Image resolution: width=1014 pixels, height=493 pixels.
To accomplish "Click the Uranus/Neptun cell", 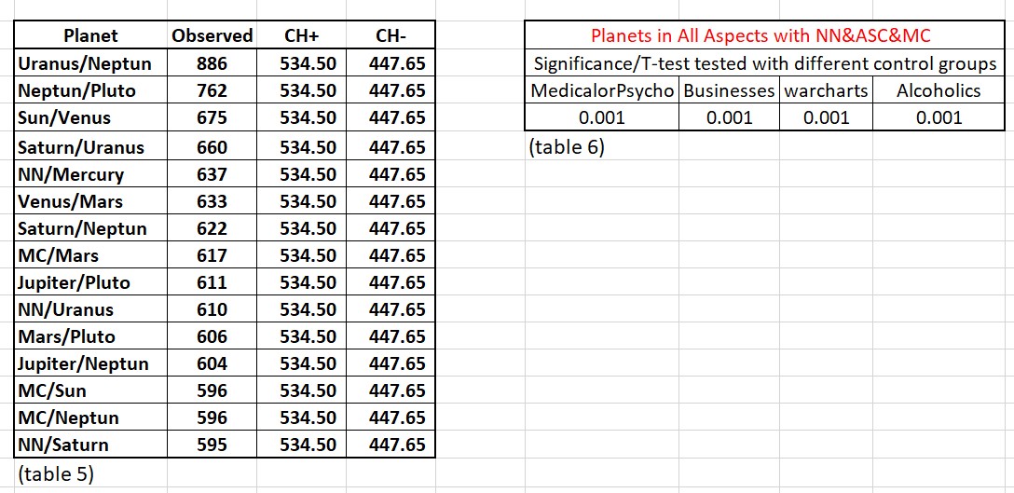I will click(x=90, y=64).
